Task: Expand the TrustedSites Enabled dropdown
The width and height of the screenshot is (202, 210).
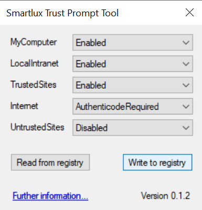Action: (133, 85)
